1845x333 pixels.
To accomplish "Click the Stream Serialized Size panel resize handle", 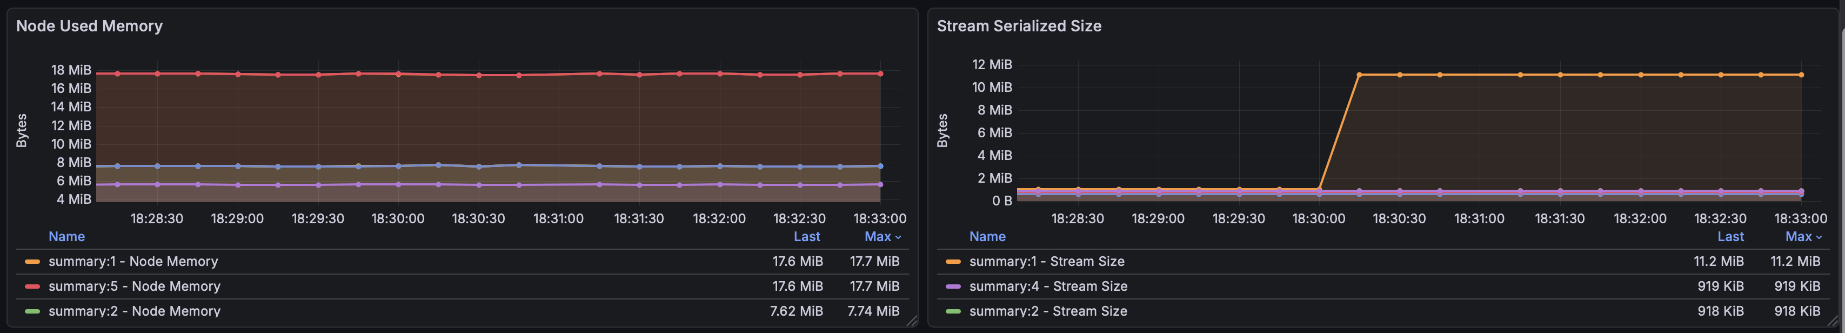I will 1832,322.
